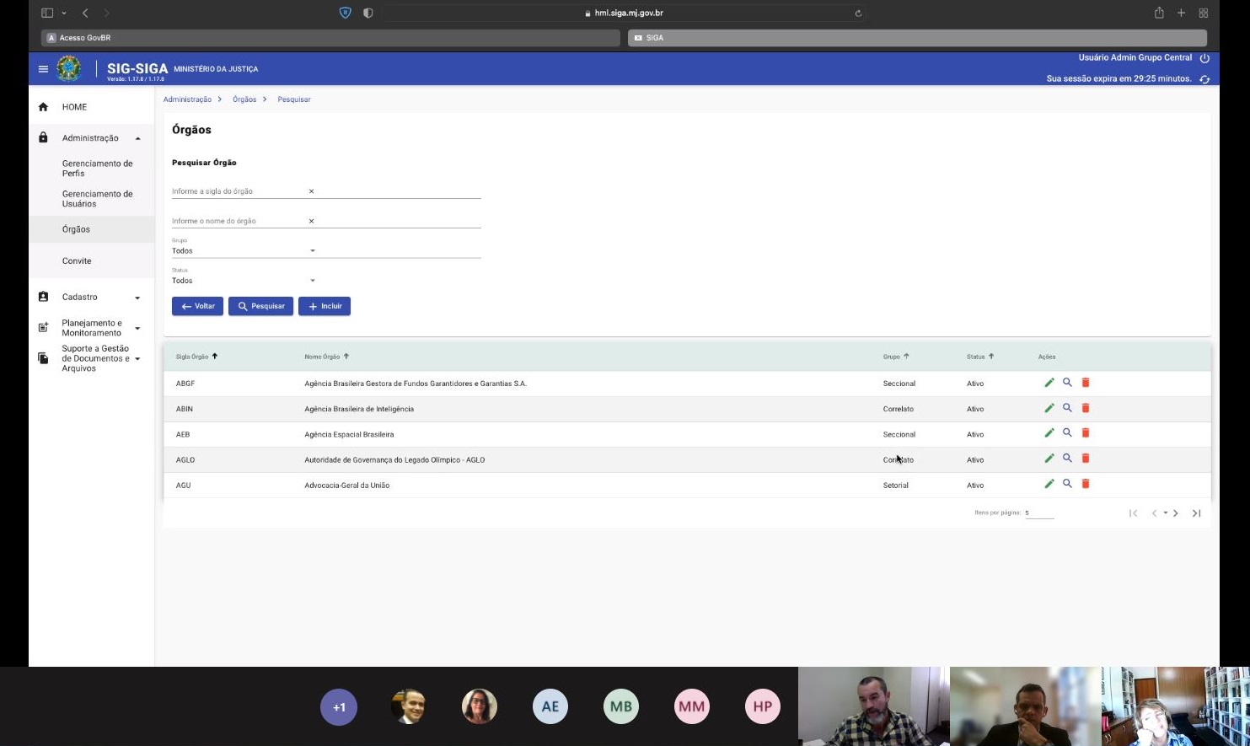Image resolution: width=1250 pixels, height=746 pixels.
Task: Click the Pesquisar button
Action: pyautogui.click(x=260, y=306)
